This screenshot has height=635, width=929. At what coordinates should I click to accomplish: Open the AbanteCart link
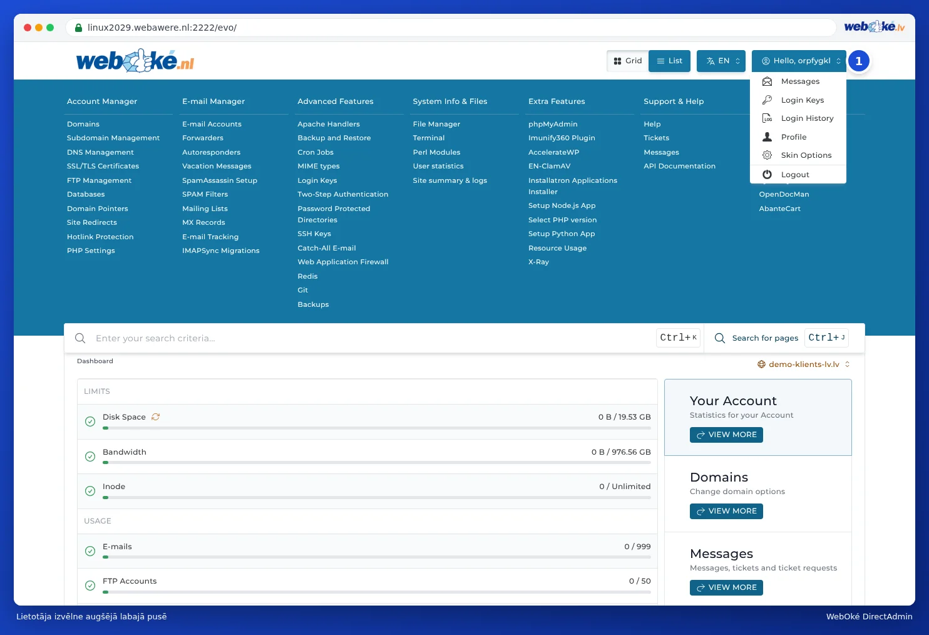pos(779,209)
